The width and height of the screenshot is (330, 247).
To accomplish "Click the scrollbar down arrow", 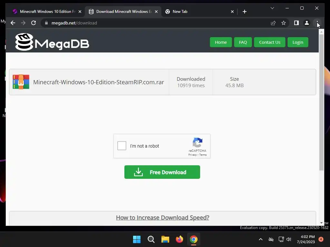I will pyautogui.click(x=321, y=223).
